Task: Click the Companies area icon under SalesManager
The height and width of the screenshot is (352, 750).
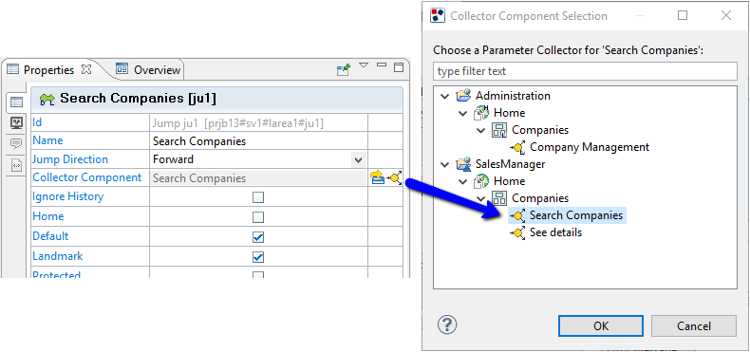Action: 499,198
